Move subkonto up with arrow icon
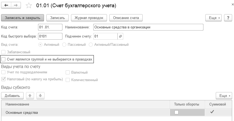Image resolution: width=234 pixels, height=121 pixels. coord(29,96)
